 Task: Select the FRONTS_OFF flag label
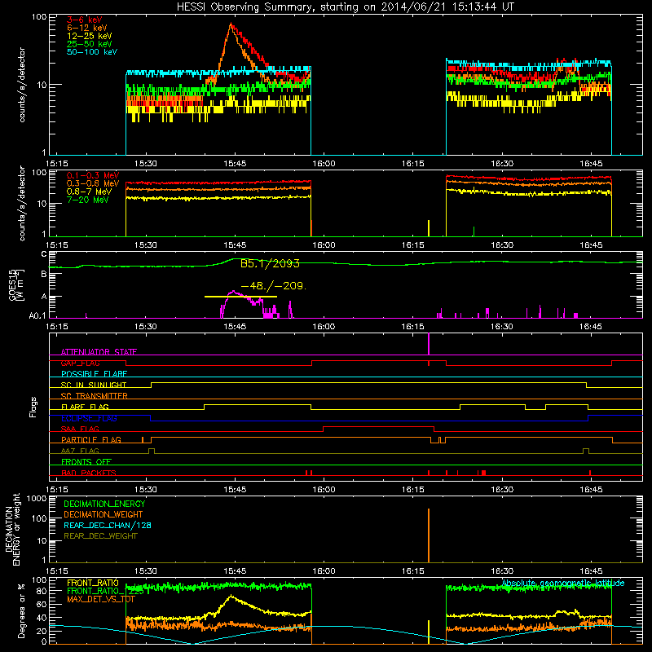(x=86, y=462)
